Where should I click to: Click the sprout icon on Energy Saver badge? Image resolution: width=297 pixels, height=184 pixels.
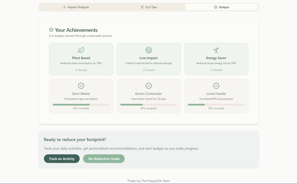(x=216, y=50)
